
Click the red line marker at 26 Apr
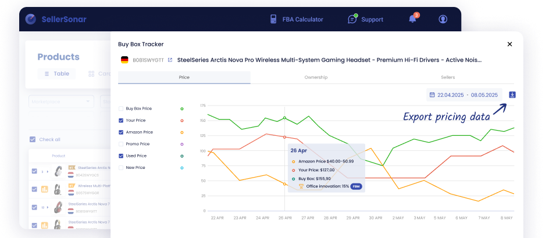pos(284,137)
